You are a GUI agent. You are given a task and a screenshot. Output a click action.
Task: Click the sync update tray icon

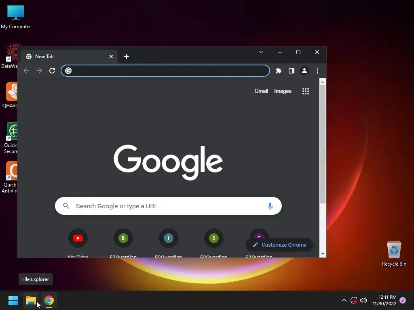[x=353, y=300]
